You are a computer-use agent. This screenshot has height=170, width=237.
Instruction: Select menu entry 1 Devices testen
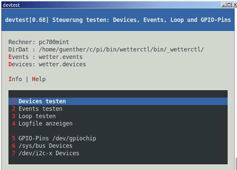coord(42,101)
